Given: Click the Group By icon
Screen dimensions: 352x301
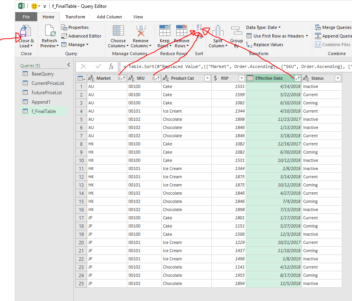Looking at the screenshot, I should [x=236, y=31].
